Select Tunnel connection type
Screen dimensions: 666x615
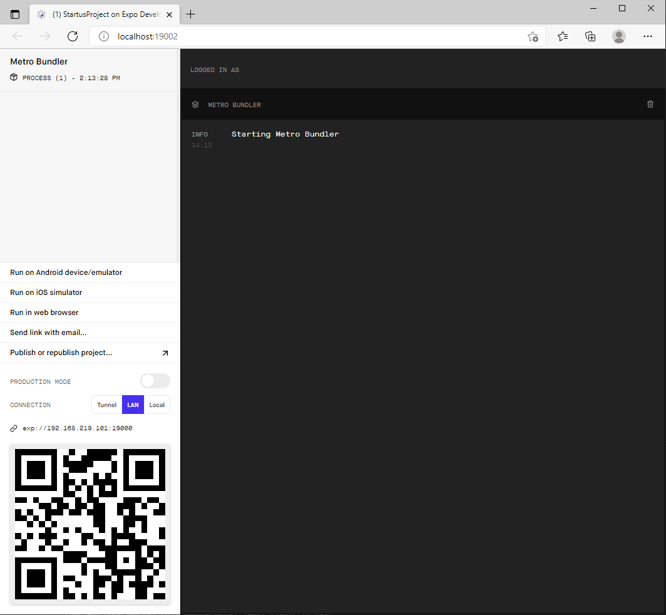106,405
